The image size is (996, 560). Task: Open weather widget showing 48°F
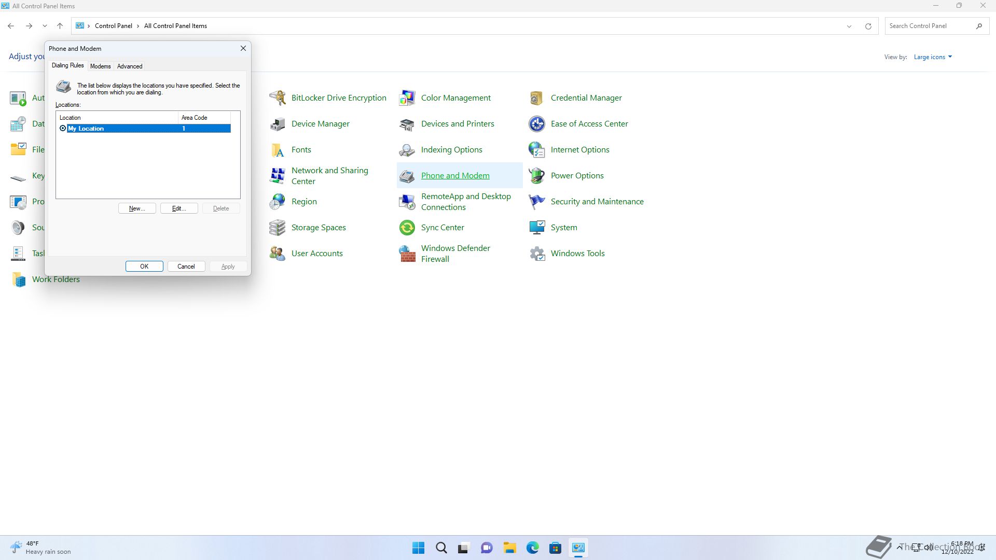[x=40, y=548]
